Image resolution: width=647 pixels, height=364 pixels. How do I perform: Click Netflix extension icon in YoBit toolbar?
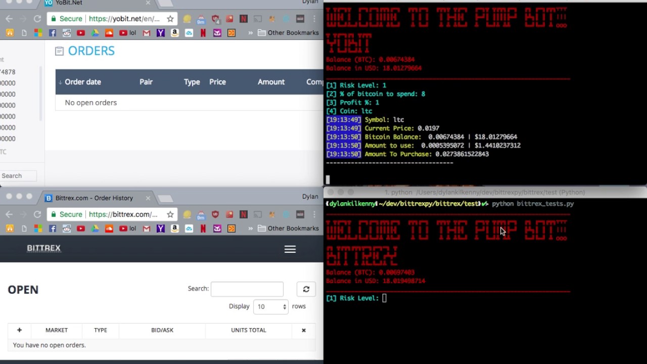point(244,19)
